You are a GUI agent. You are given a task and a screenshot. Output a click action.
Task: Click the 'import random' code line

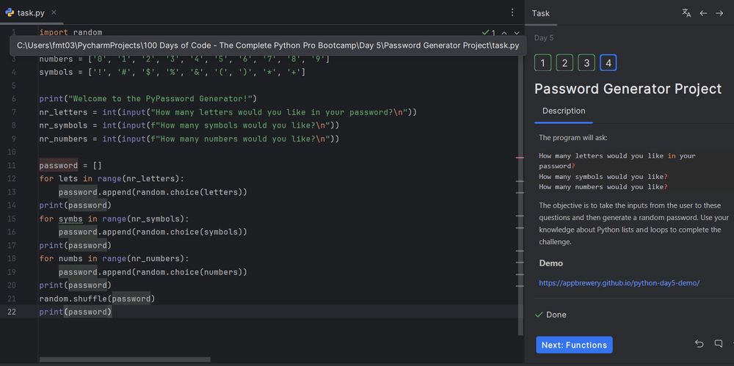pyautogui.click(x=70, y=32)
